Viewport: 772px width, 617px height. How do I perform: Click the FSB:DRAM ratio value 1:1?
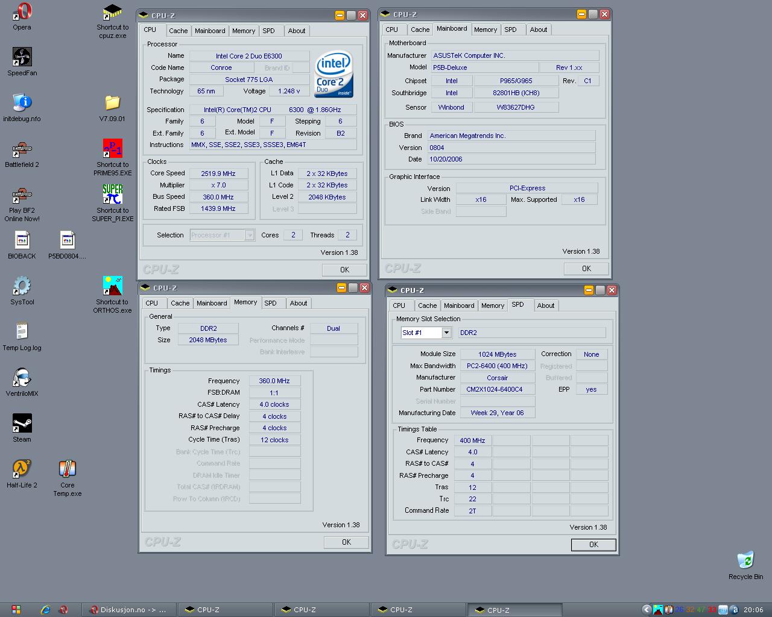pyautogui.click(x=274, y=392)
